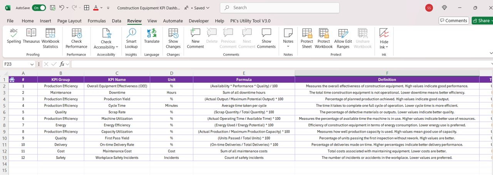Click the 'Minutes' unit cell
This screenshot has height=175, width=493.
click(x=171, y=106)
